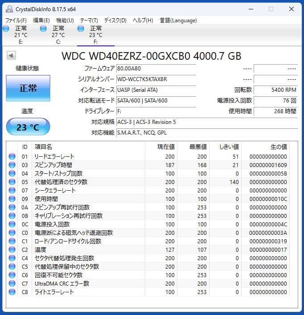
Task: Click the blue status icon for ID 07 row
Action: (12, 190)
